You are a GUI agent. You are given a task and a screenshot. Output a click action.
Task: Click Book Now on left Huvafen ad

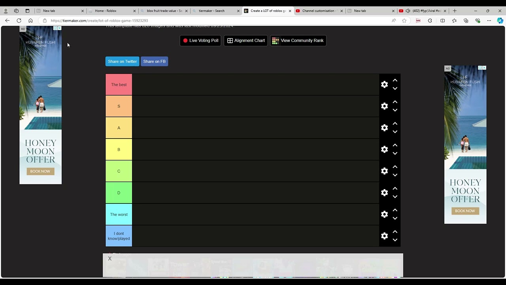pyautogui.click(x=40, y=171)
